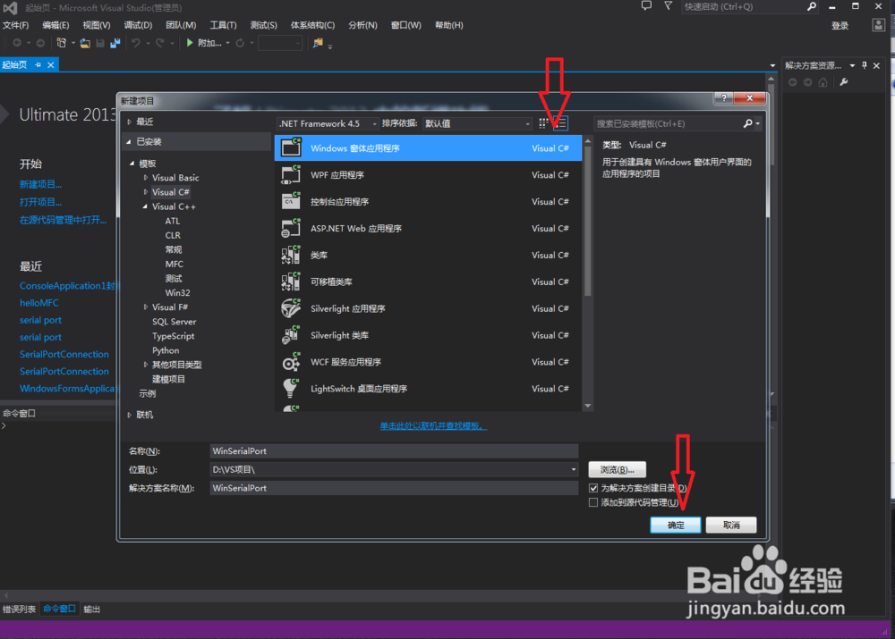Open the .NET Framework 4.5 dropdown

coord(328,123)
